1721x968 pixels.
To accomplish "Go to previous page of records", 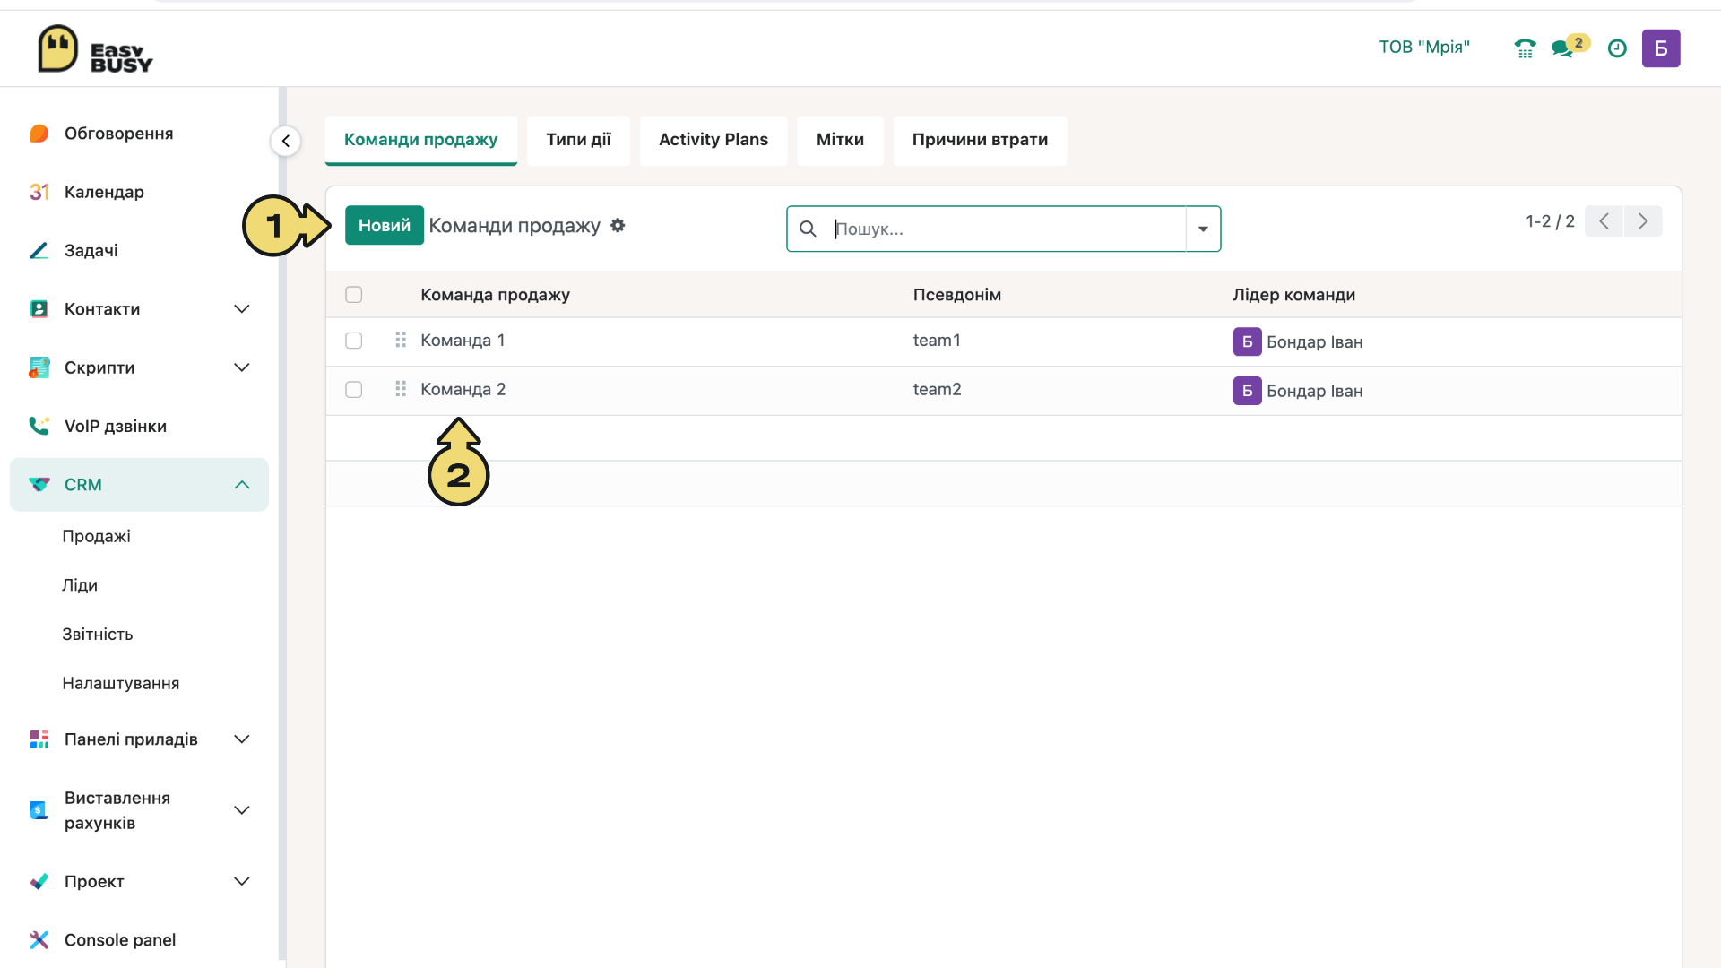I will [x=1604, y=221].
